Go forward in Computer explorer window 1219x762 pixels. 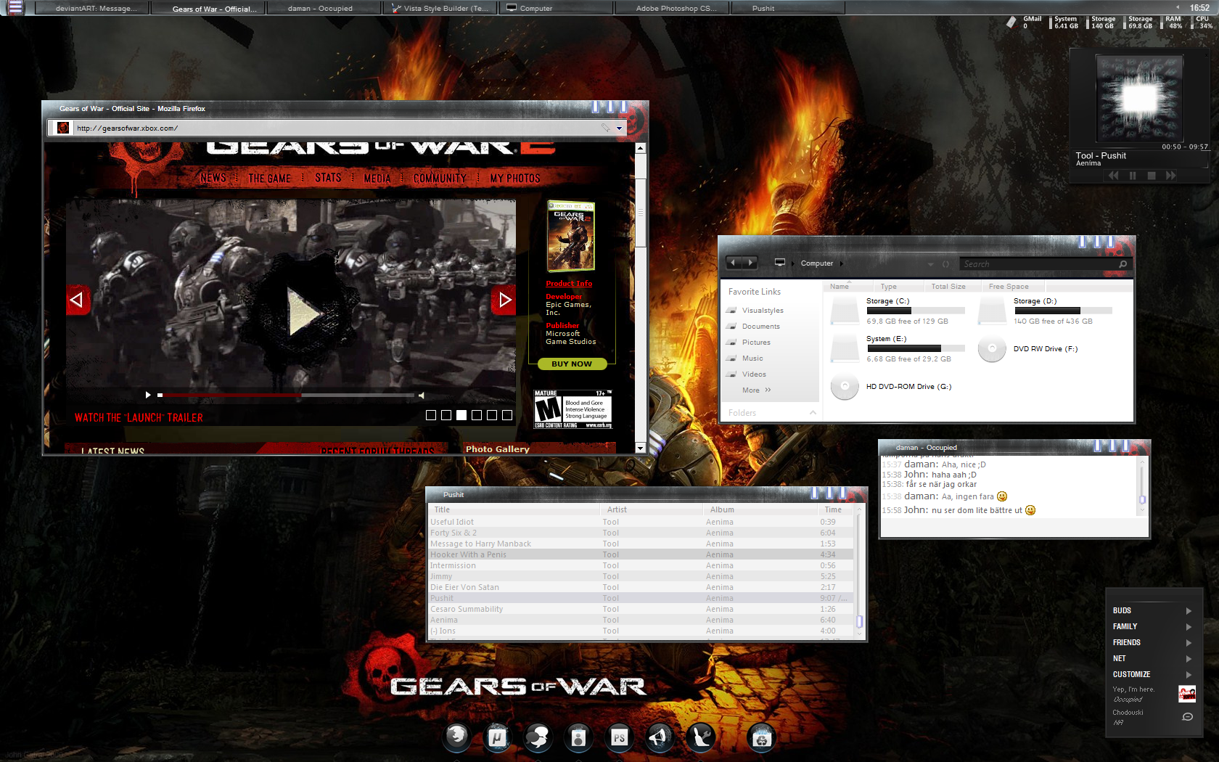(x=750, y=263)
